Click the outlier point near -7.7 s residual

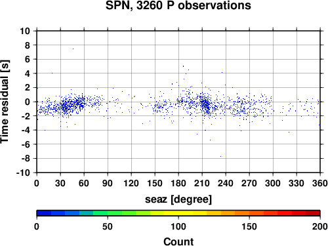tap(220, 156)
